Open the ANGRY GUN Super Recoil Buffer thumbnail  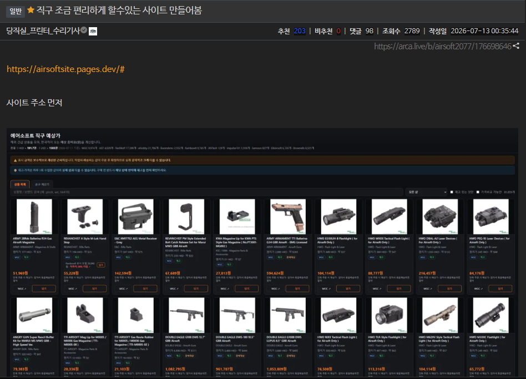click(x=34, y=315)
